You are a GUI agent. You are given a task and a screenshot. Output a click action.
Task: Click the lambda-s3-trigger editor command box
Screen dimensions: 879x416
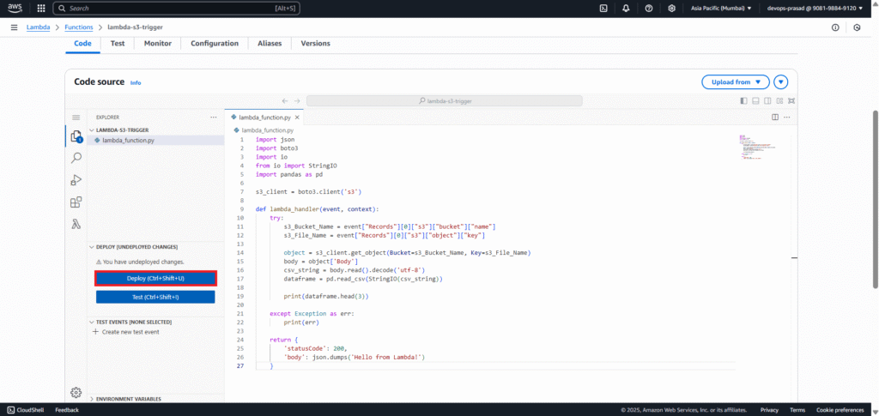point(444,100)
